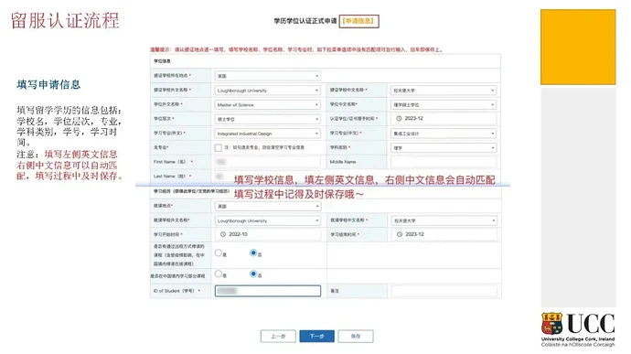631x354 pixels.
Task: Open the Loughborough University issuing school dropdown
Action: [x=268, y=91]
